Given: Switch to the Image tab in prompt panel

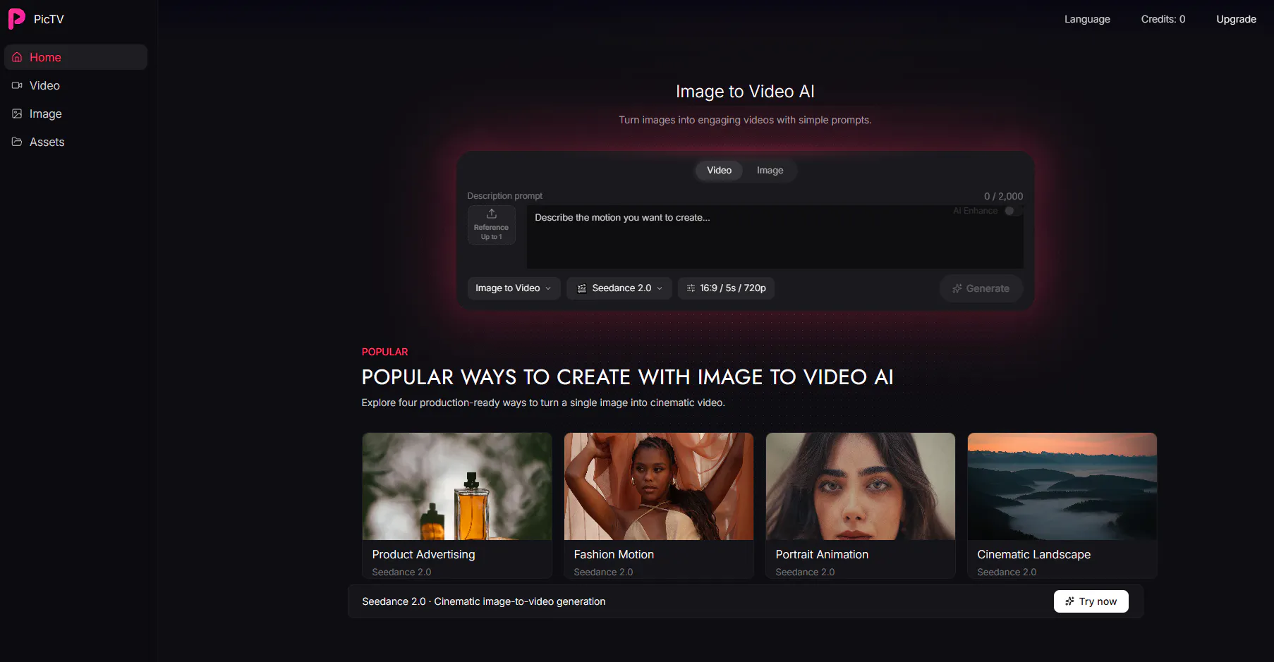Looking at the screenshot, I should point(770,171).
